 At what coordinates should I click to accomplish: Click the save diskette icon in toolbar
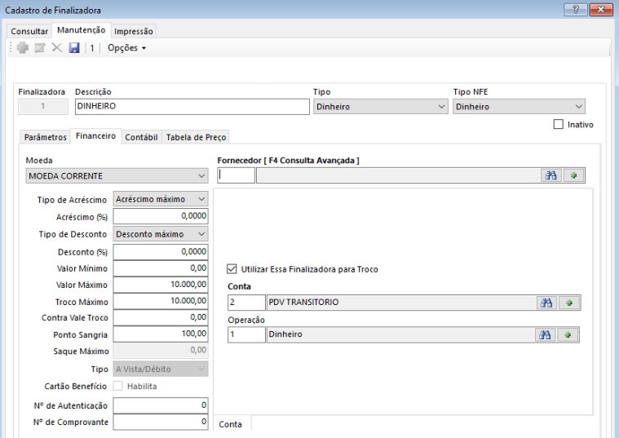coord(73,48)
